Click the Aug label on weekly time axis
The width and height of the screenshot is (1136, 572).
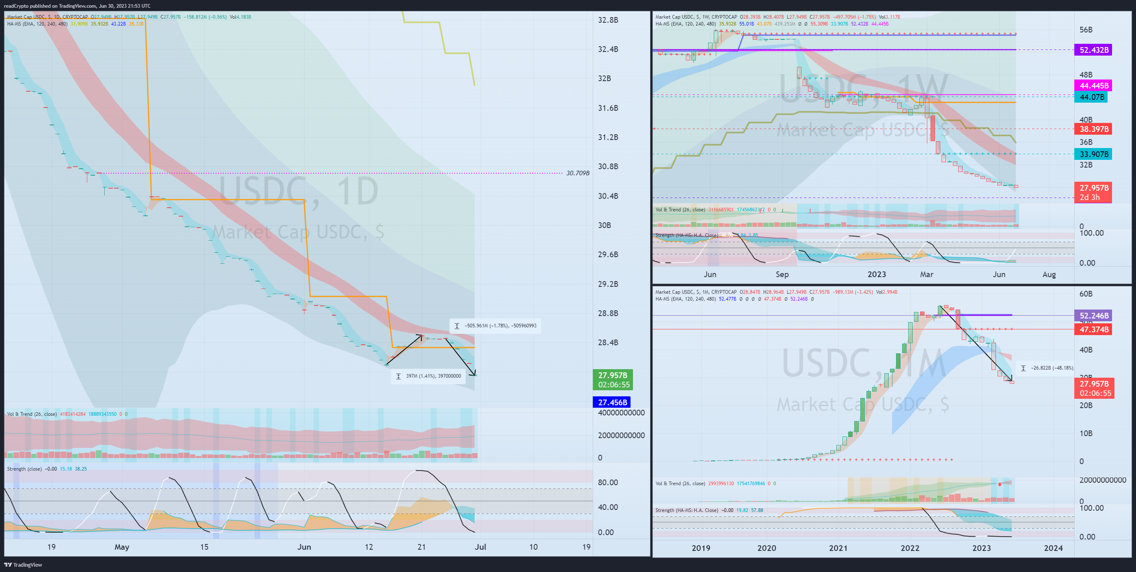1049,274
